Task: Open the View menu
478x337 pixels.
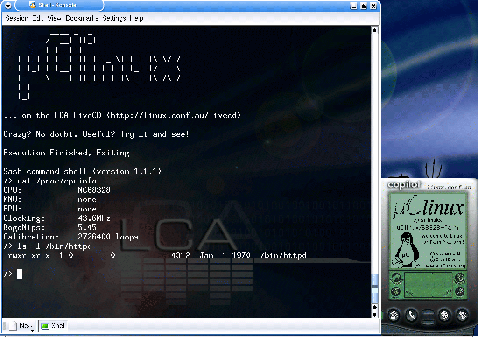Action: [x=54, y=18]
